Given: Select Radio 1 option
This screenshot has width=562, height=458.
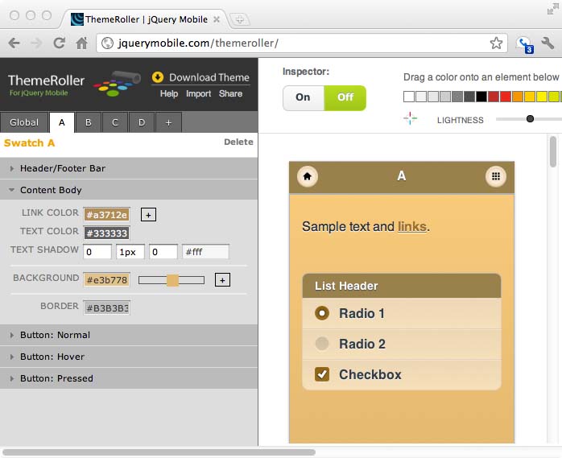Looking at the screenshot, I should click(x=402, y=313).
